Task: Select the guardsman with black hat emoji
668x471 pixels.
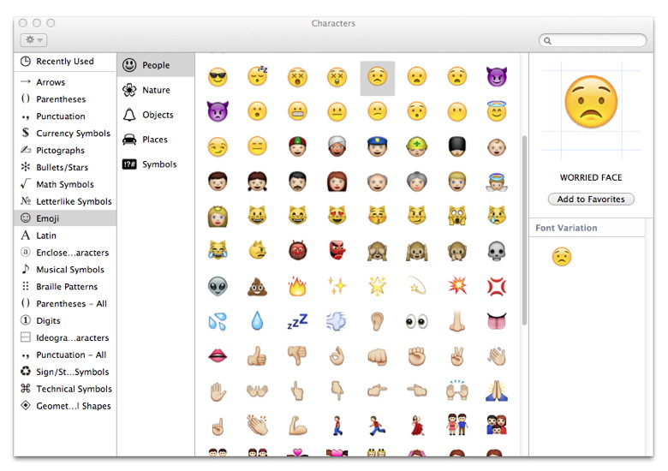Action: click(x=457, y=146)
